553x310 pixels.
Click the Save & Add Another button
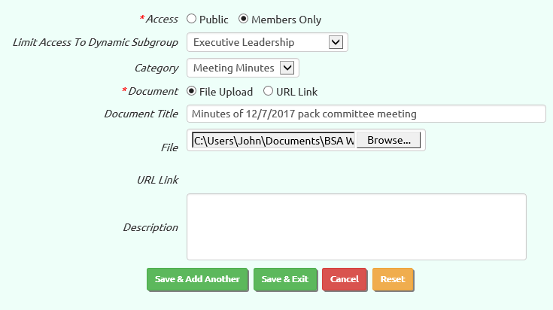197,279
